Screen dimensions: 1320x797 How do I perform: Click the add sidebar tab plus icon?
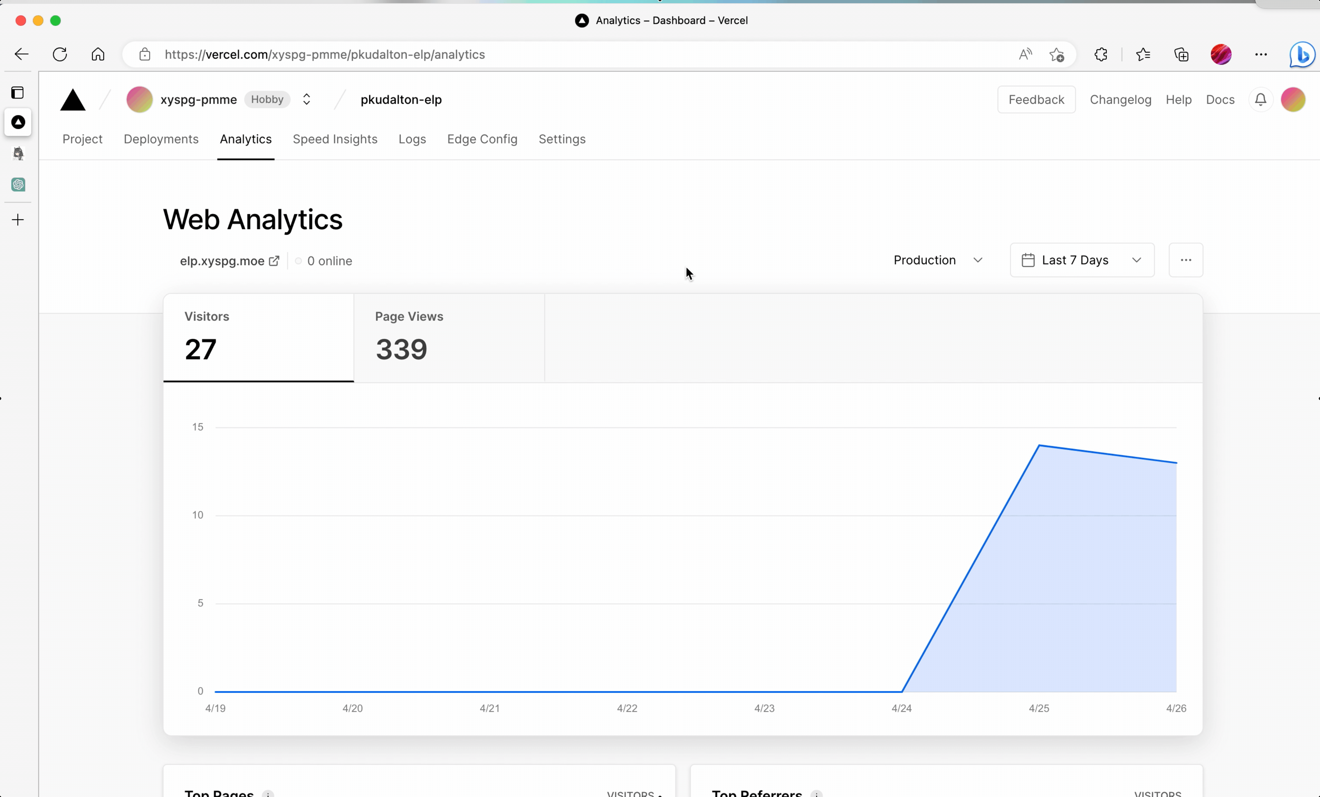point(18,220)
